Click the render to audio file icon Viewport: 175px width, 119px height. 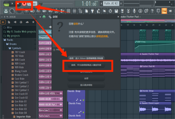[122, 11]
